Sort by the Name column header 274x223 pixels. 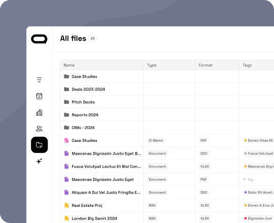(x=69, y=65)
